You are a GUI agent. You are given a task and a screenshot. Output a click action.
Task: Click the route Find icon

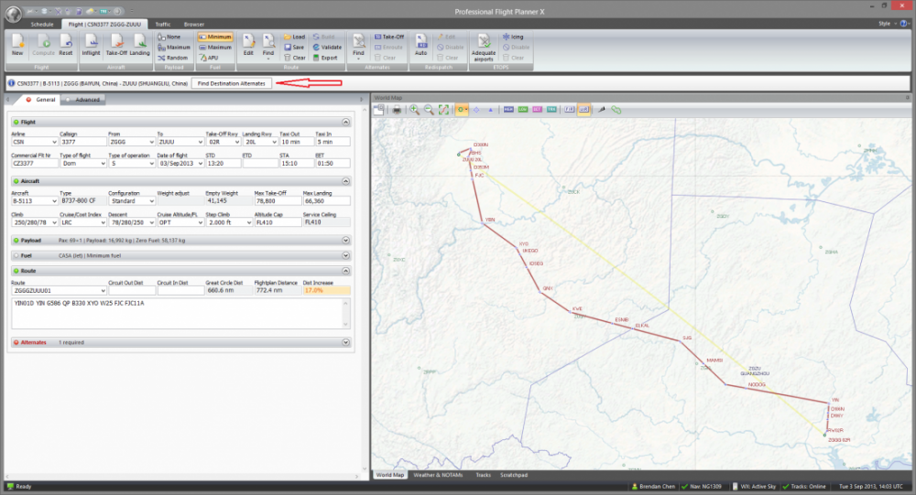coord(268,46)
